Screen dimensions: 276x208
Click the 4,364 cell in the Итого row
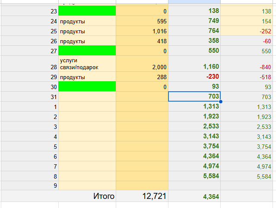[x=194, y=196]
